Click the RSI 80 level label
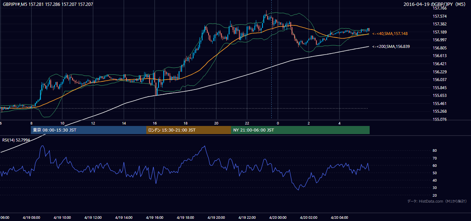This screenshot has width=471, height=221. click(435, 151)
